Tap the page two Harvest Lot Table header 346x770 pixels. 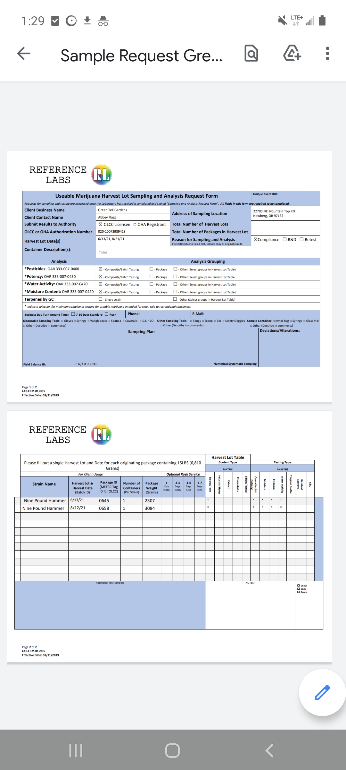click(x=227, y=457)
